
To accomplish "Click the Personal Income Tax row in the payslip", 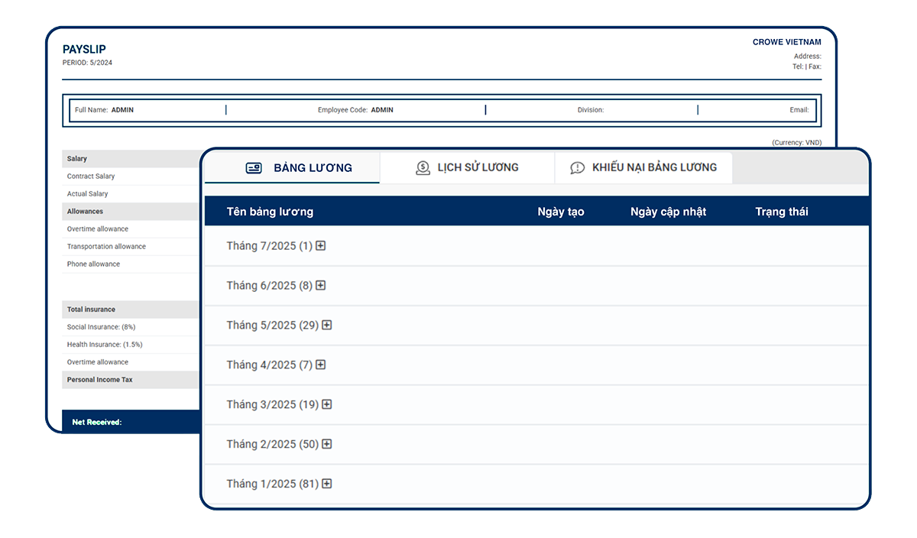I will [130, 380].
